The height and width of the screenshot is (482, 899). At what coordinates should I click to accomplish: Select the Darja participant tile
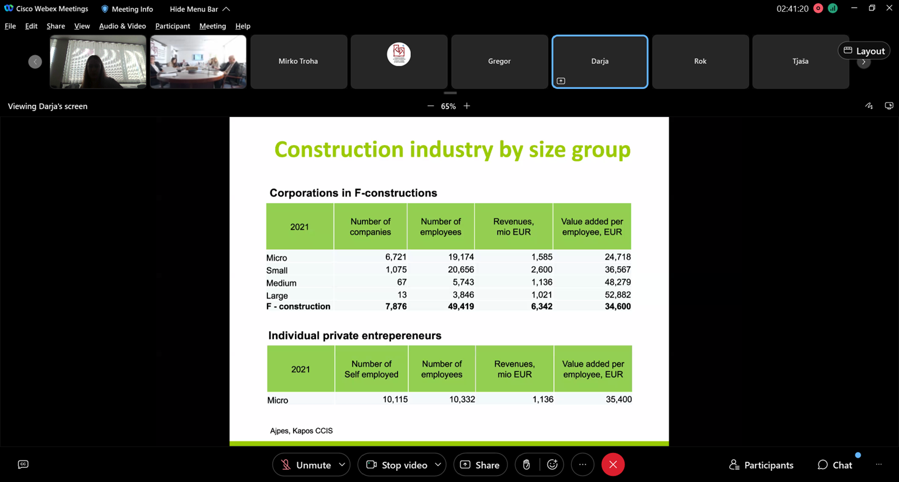coord(600,61)
